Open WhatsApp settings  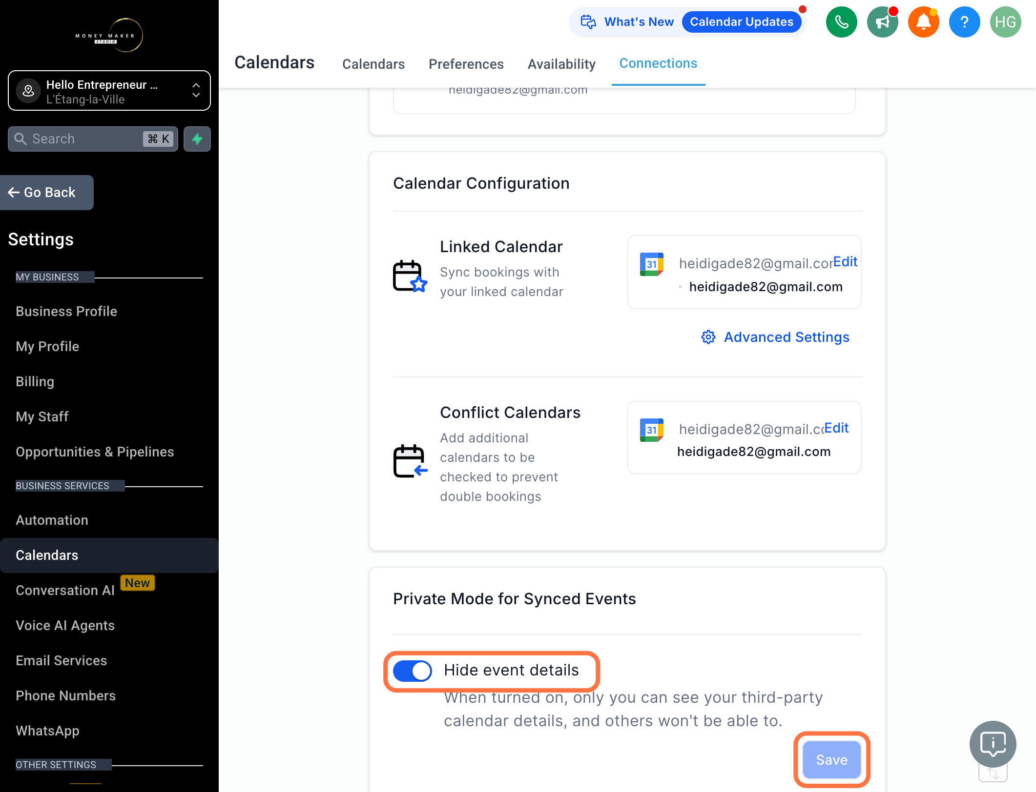(47, 731)
